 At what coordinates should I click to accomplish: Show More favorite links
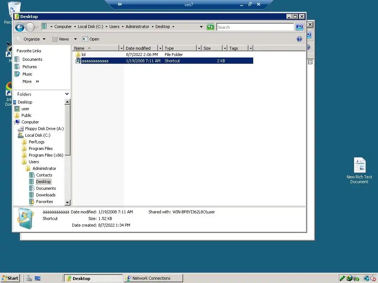pos(31,81)
